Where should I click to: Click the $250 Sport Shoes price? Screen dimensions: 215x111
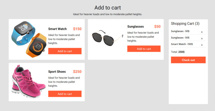coord(77,72)
